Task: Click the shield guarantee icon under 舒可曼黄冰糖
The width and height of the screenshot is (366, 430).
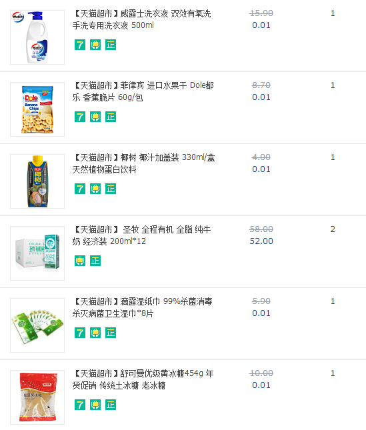Action: click(x=95, y=405)
